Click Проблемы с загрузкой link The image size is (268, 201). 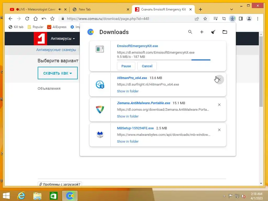tap(60, 184)
